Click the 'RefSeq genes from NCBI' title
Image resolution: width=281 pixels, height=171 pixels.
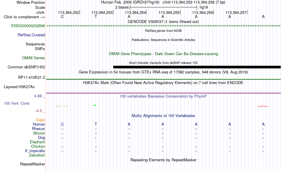click(x=163, y=31)
